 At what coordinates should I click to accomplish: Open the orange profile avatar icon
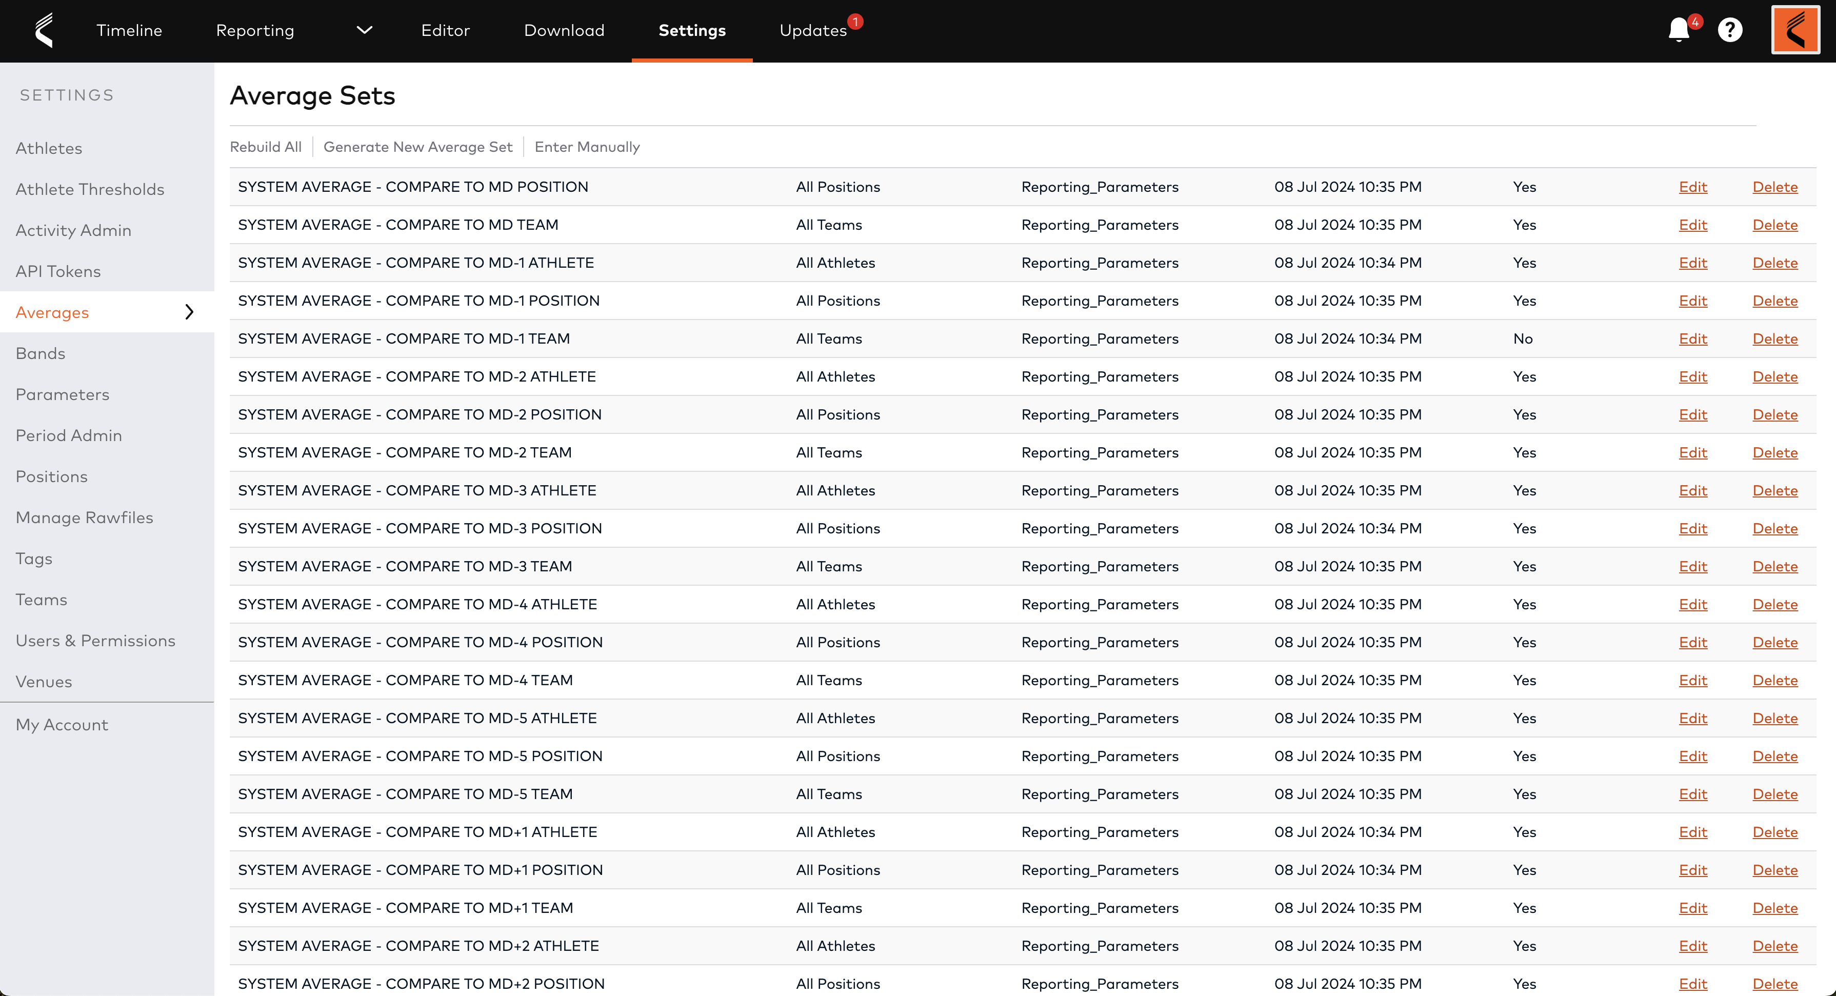pos(1795,30)
